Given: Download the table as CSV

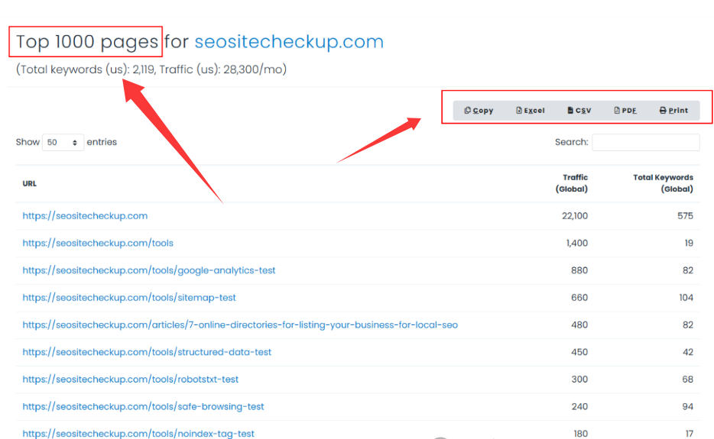Looking at the screenshot, I should [579, 111].
